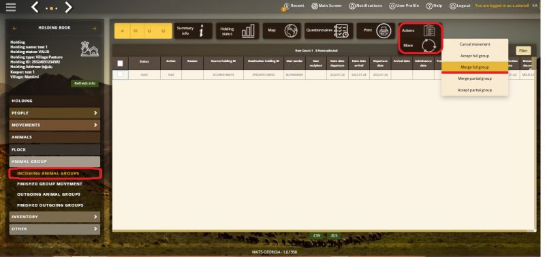Choose Cancel movement from the menu
The height and width of the screenshot is (257, 545).
[475, 44]
